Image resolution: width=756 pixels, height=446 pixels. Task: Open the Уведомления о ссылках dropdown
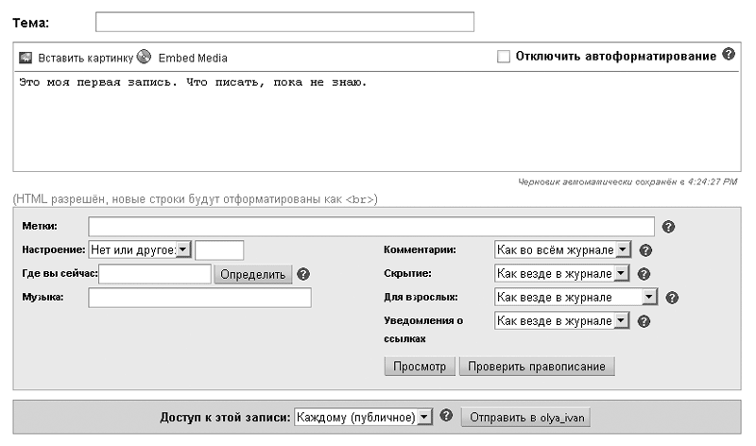point(561,320)
